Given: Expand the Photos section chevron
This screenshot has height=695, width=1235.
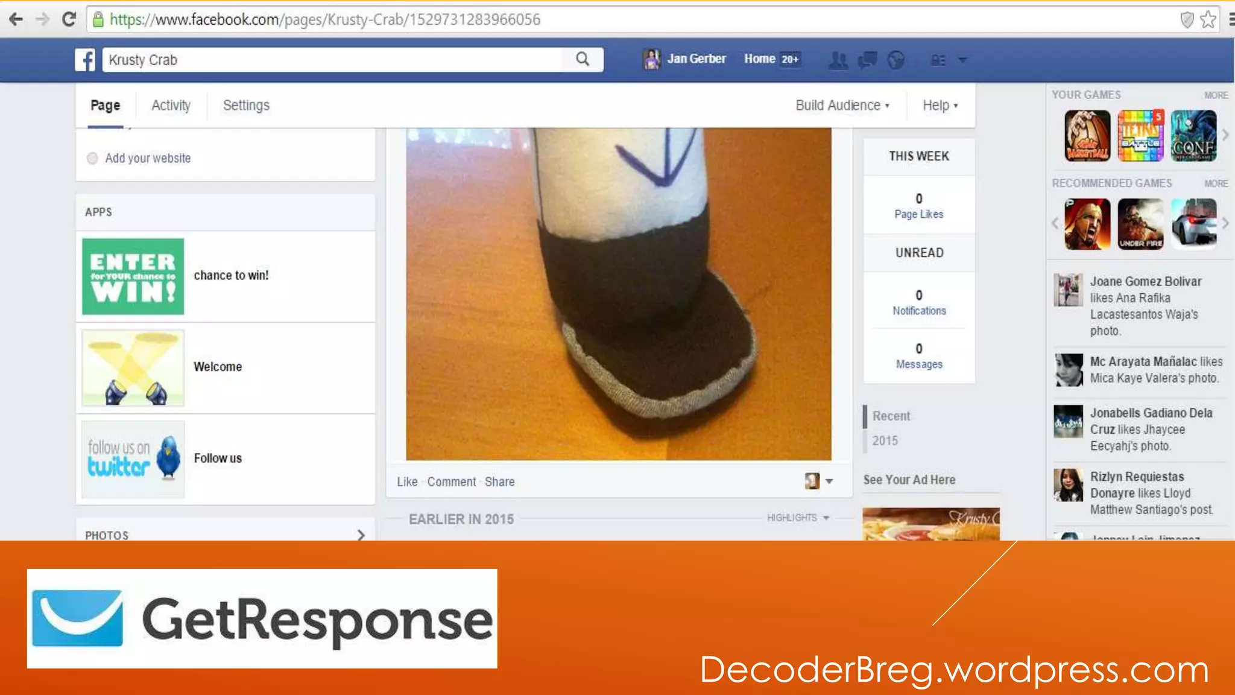Looking at the screenshot, I should [x=361, y=535].
